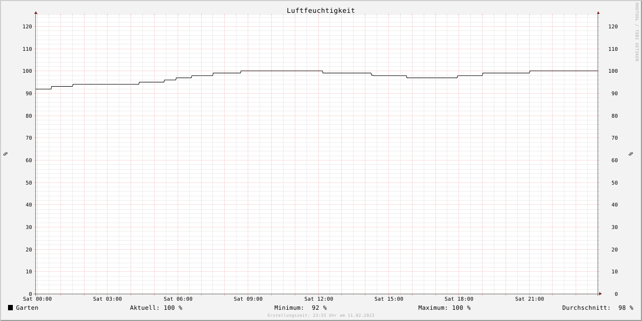Select the 50 label on the left axis

point(29,183)
